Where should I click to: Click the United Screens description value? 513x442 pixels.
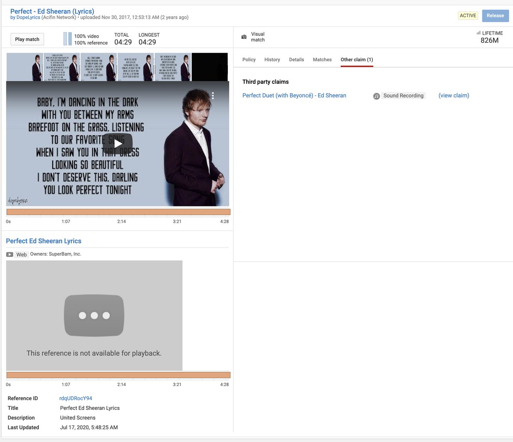tap(78, 418)
